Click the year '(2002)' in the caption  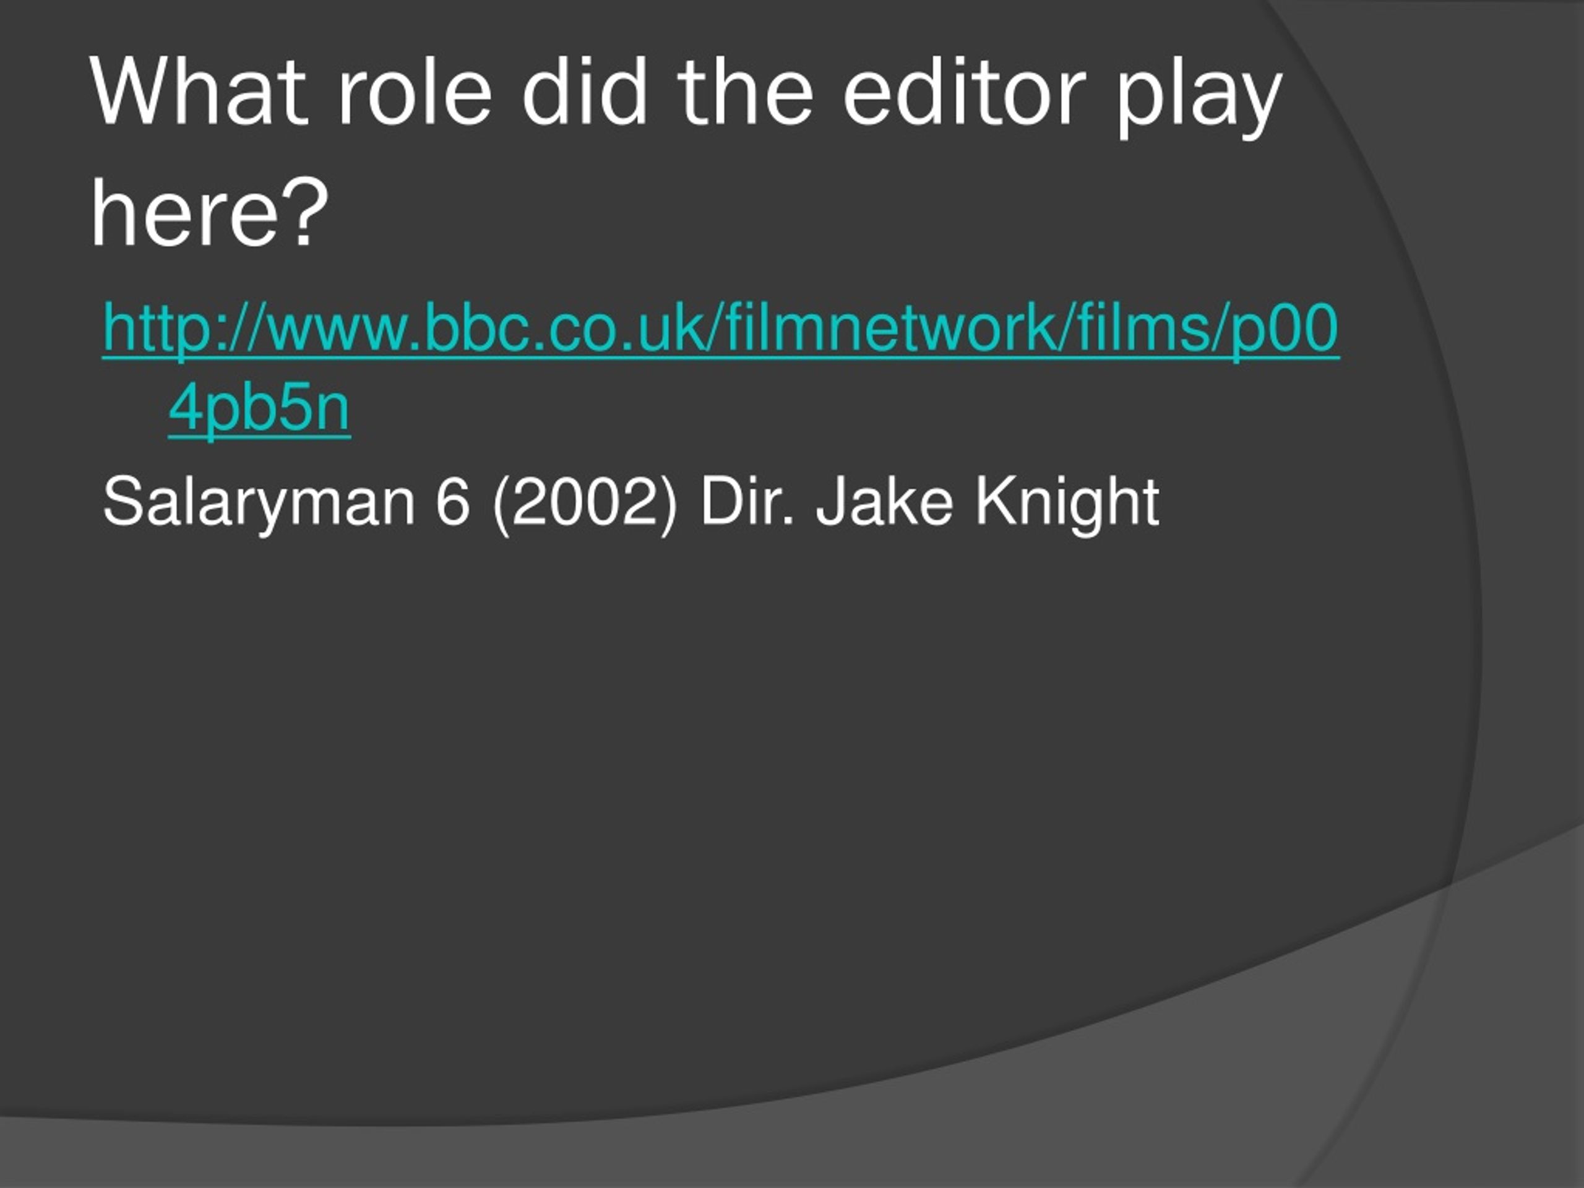tap(584, 504)
